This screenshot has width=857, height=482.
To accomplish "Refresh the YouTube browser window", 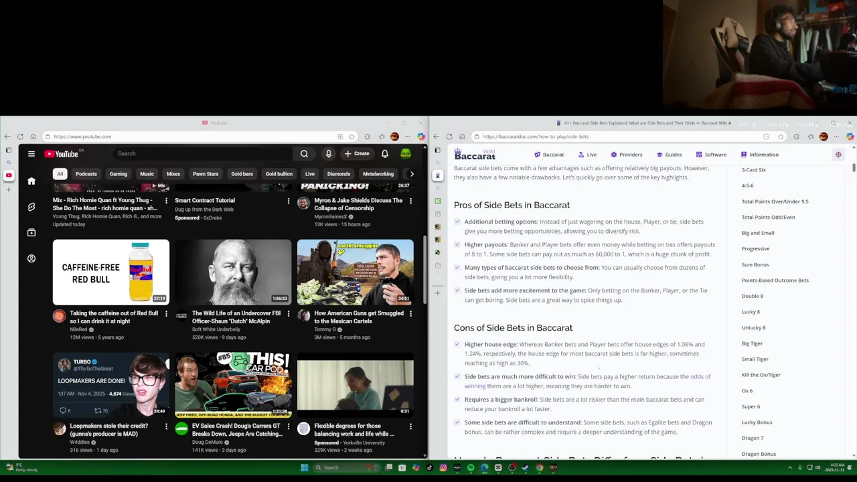I will (20, 137).
